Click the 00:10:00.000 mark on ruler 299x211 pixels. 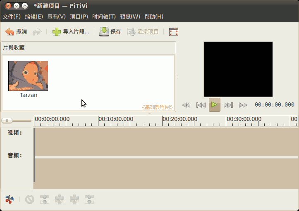[x=116, y=119]
